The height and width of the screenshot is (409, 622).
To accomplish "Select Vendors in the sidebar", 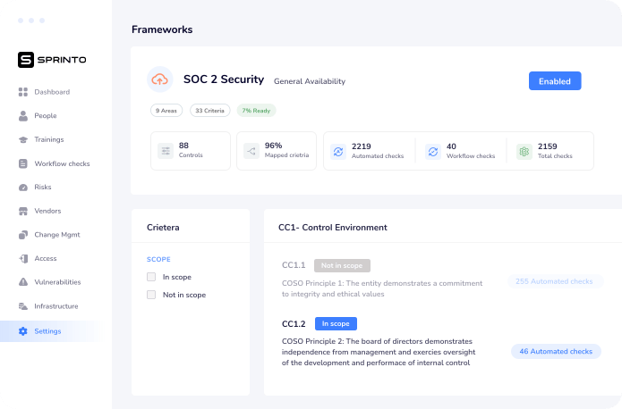I will coord(47,211).
